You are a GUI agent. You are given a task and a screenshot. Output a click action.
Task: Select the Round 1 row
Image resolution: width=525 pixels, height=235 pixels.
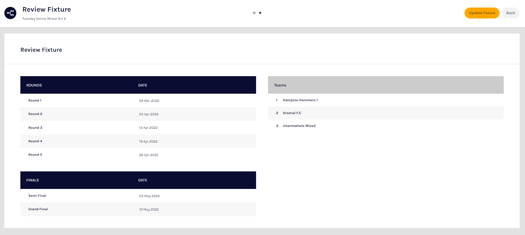pyautogui.click(x=35, y=101)
